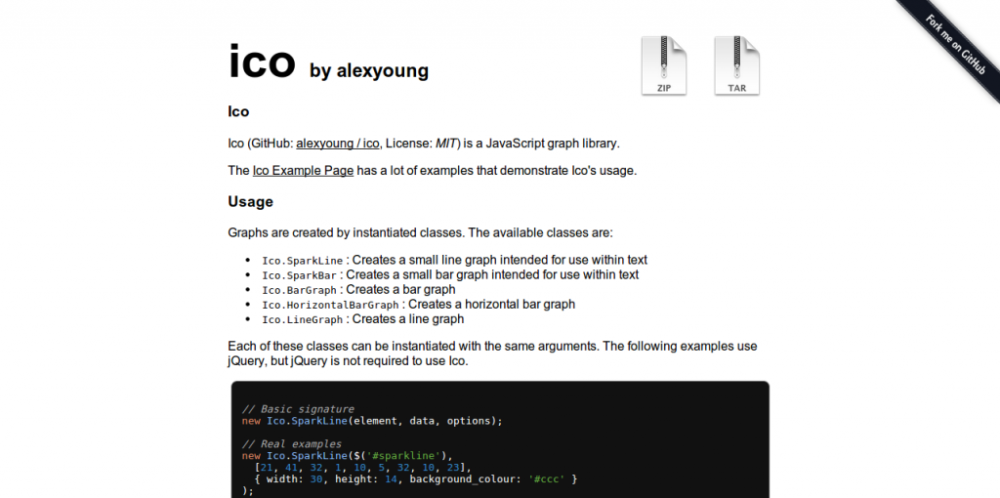This screenshot has height=498, width=1000.
Task: Click code line with element, data, options
Action: [372, 421]
